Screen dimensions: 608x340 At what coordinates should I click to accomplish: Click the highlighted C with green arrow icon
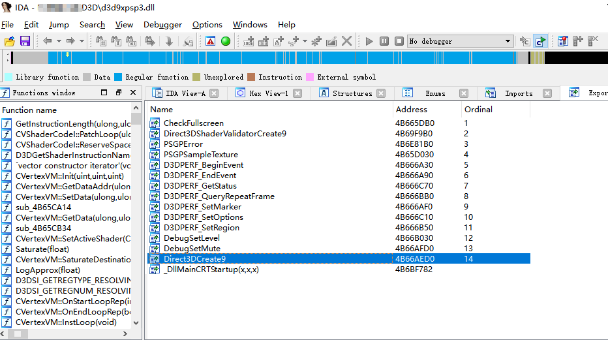click(540, 41)
